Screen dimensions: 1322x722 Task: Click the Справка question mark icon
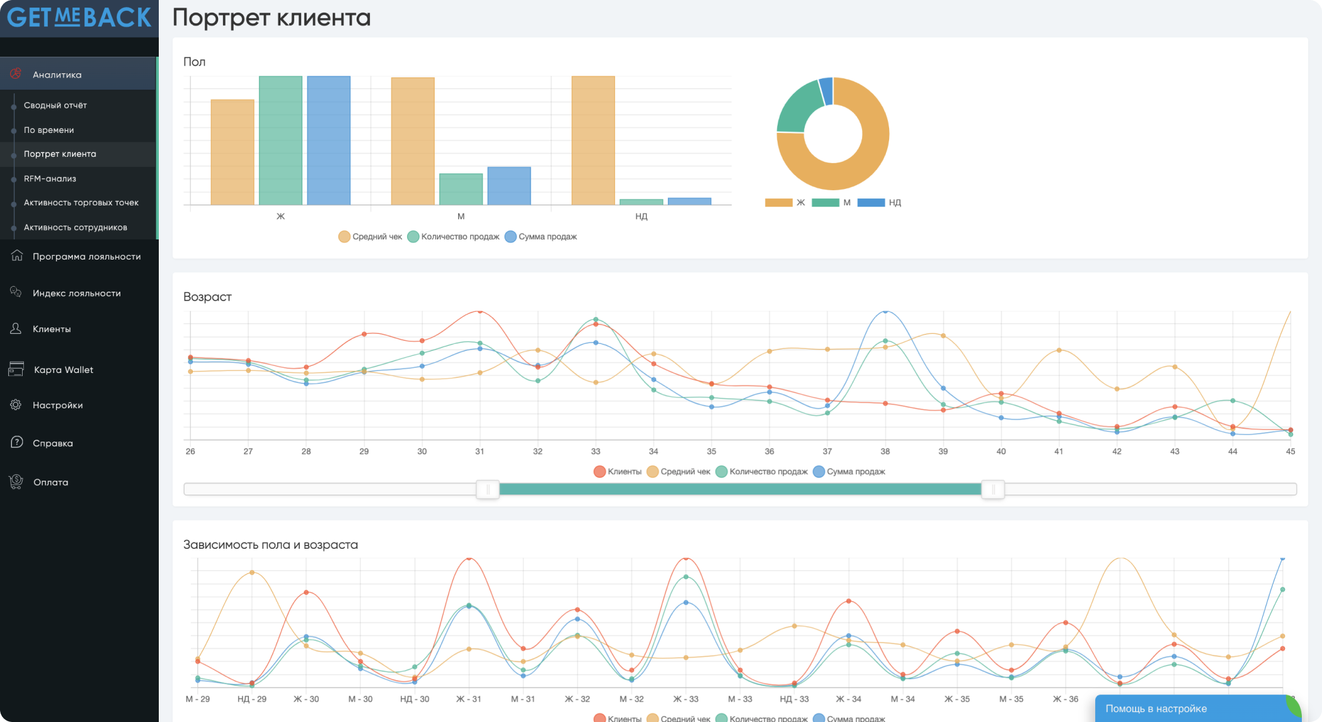point(17,442)
